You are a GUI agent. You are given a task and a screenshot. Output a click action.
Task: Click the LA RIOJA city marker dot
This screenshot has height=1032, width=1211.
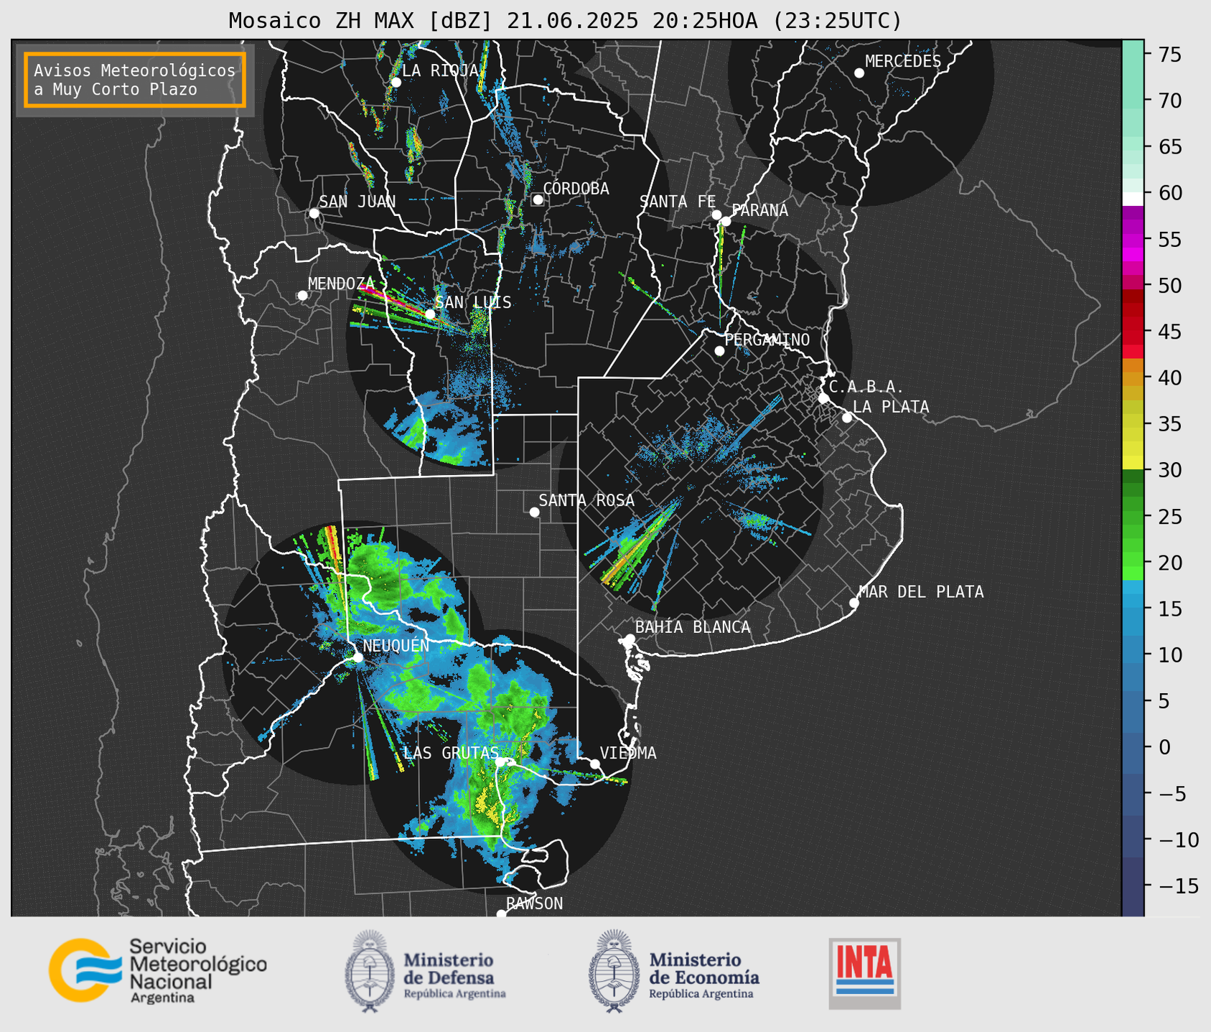[396, 83]
